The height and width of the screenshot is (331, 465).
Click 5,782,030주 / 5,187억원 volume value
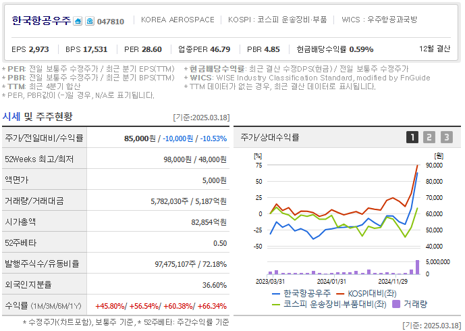[x=188, y=201]
